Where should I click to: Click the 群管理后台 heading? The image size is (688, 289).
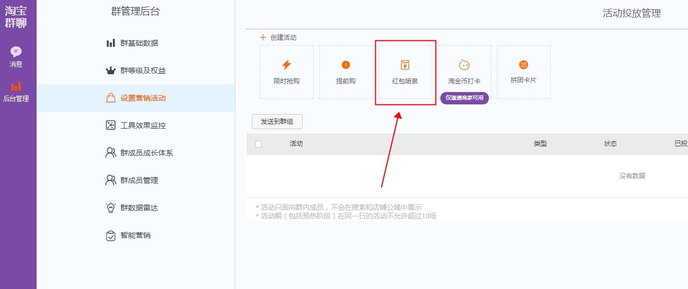(136, 12)
